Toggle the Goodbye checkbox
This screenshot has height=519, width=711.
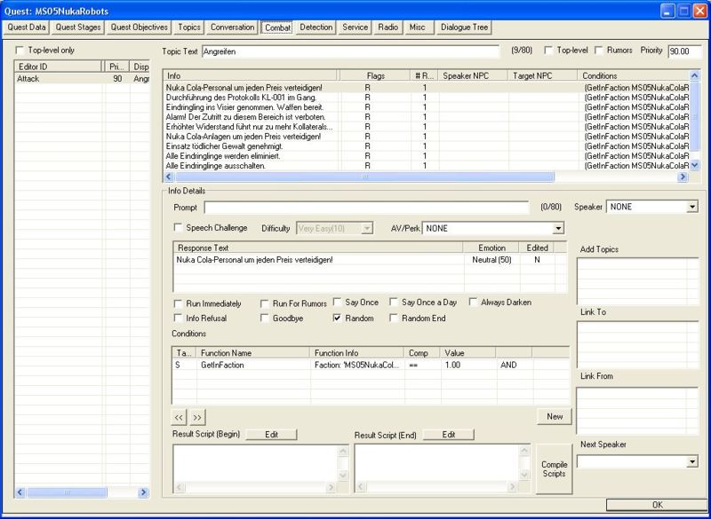pos(264,318)
